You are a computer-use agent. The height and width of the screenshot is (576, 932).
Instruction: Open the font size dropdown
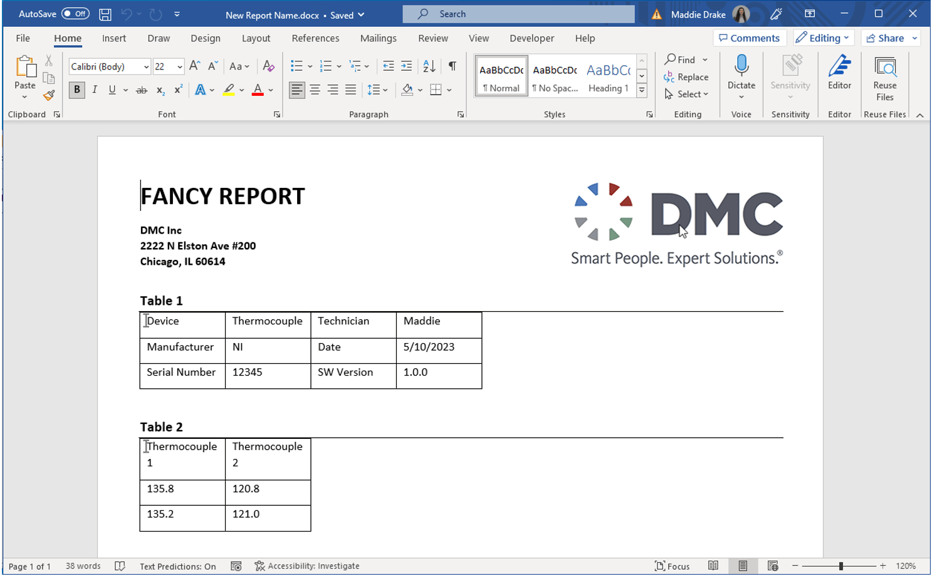[x=180, y=66]
